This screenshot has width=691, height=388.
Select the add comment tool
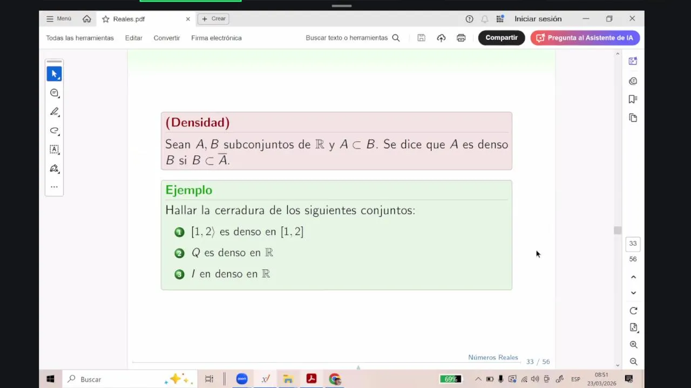[54, 93]
